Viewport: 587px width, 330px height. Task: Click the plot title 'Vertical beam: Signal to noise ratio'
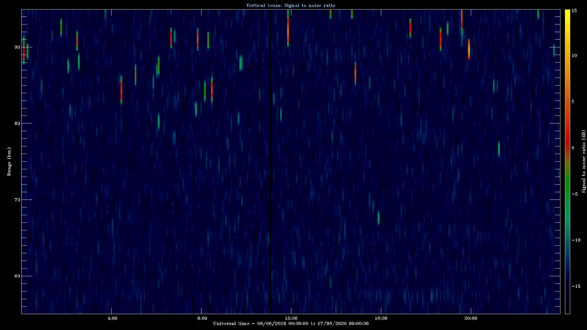tap(291, 5)
